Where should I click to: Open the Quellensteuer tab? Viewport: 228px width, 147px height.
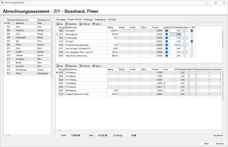(x=100, y=20)
